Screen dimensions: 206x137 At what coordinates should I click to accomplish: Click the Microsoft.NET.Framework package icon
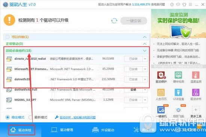coord(9,69)
